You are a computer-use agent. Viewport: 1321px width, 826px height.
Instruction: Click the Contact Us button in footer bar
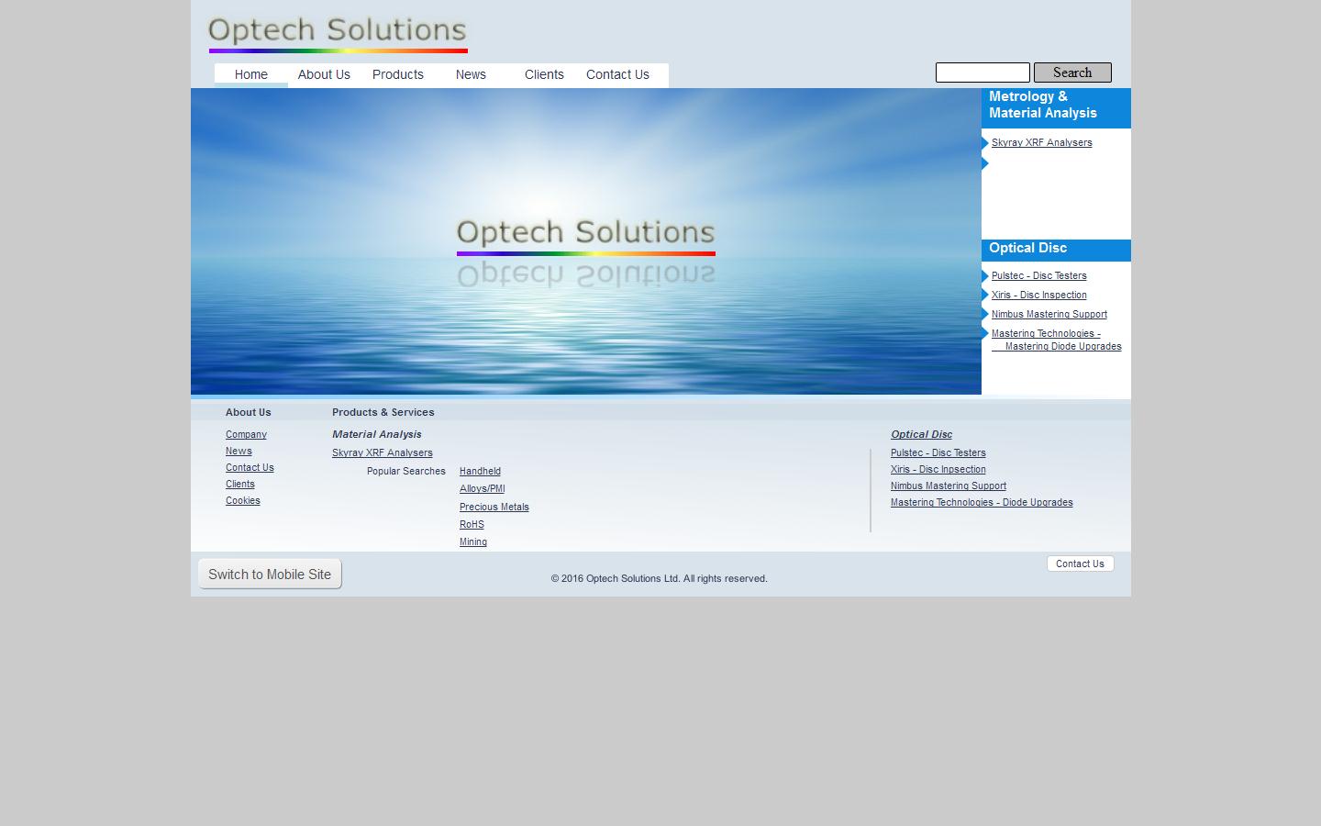[x=1080, y=564]
